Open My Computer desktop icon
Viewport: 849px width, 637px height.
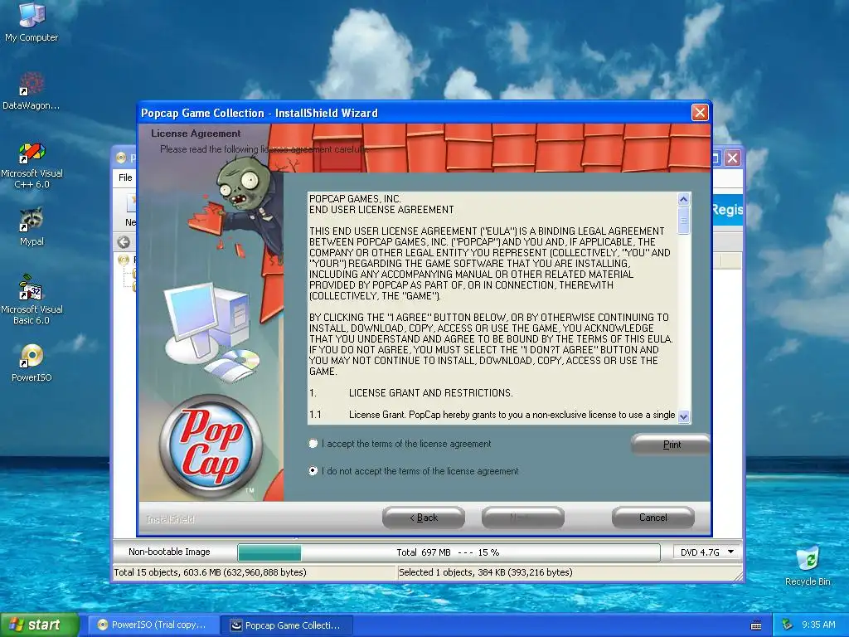pos(32,22)
